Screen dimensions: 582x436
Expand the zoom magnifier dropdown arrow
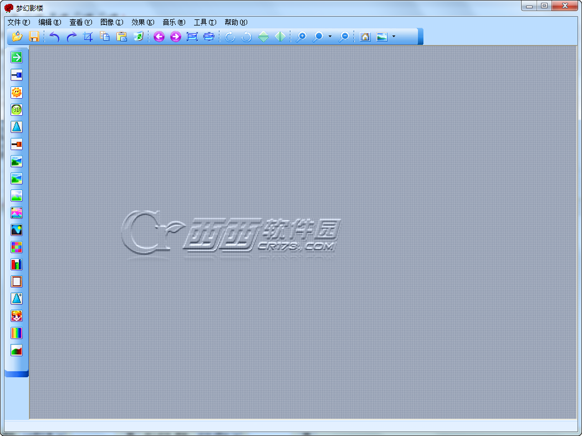pyautogui.click(x=330, y=37)
